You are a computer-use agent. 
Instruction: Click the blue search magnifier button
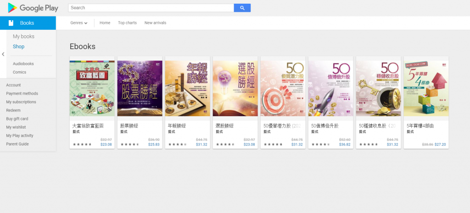point(242,8)
